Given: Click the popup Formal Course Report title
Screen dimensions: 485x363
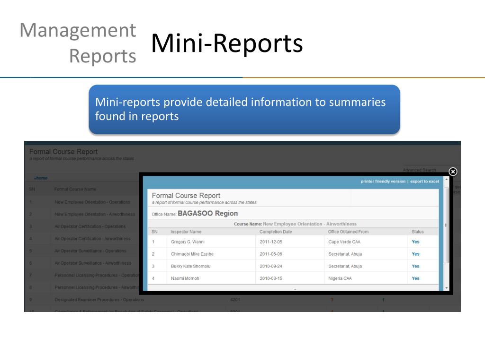Looking at the screenshot, I should click(x=186, y=196).
